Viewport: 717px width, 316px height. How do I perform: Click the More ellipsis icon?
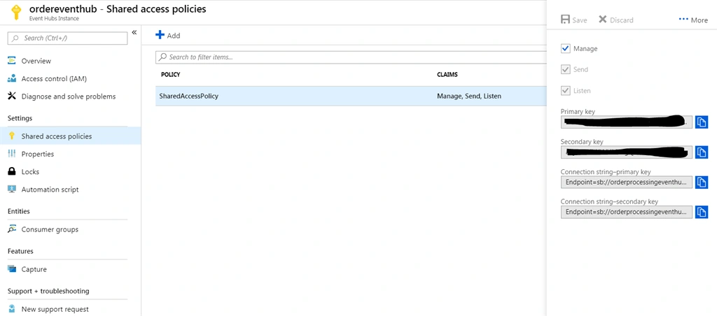[x=683, y=20]
